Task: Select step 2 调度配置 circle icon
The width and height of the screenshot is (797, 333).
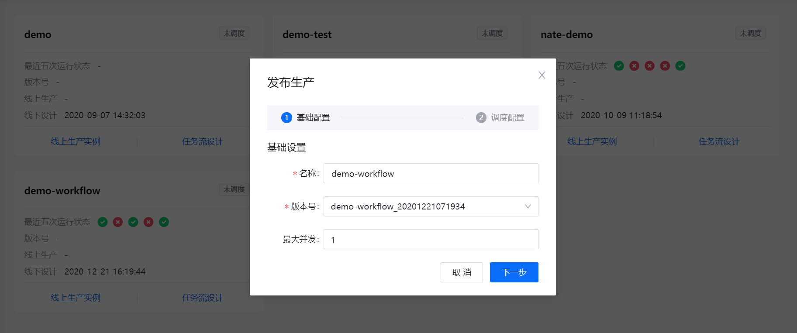Action: tap(481, 117)
